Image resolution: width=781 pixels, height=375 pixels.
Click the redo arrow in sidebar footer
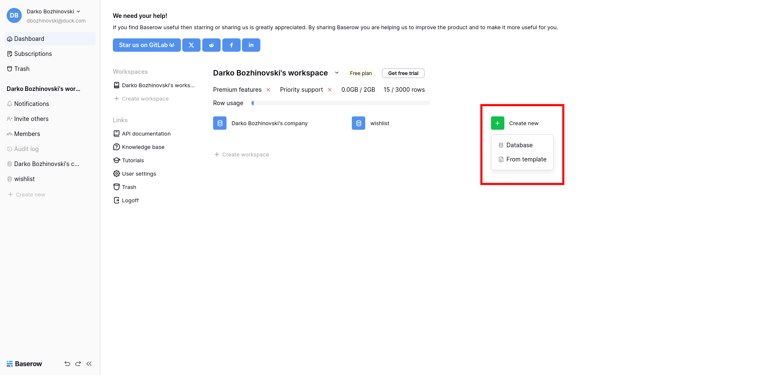[78, 364]
